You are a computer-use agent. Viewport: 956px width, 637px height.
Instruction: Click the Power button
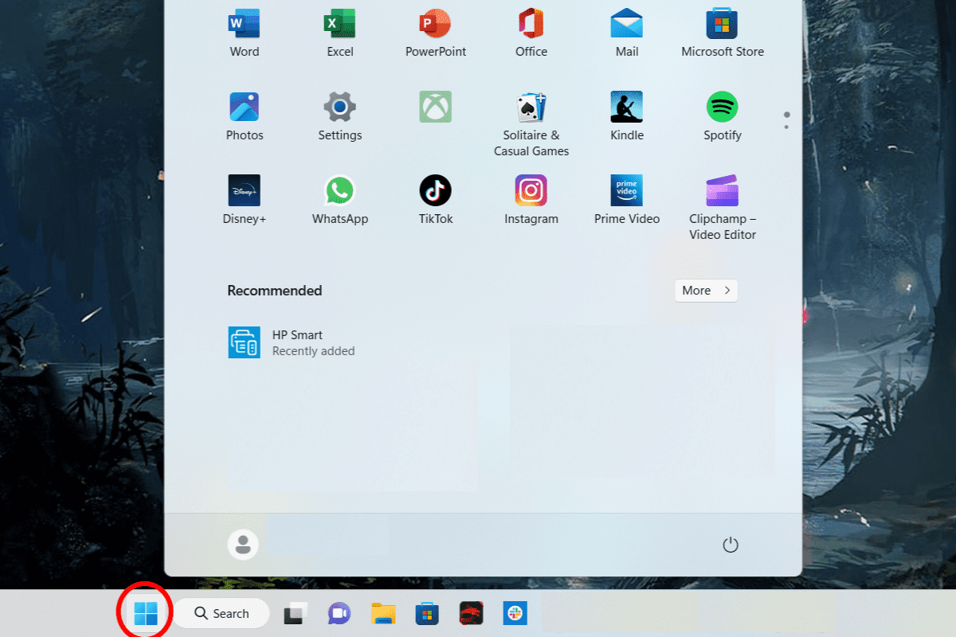coord(730,545)
